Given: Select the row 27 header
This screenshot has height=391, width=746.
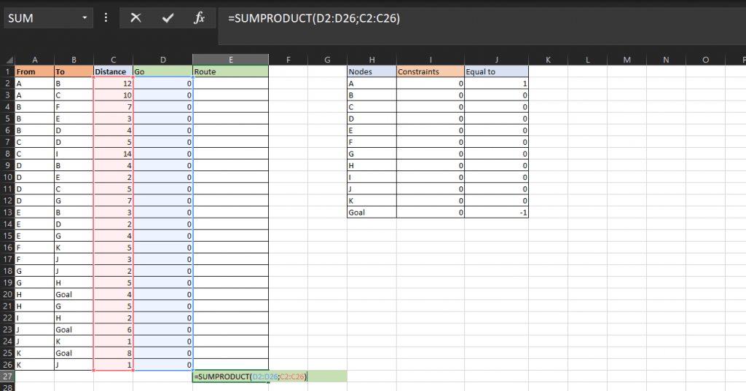Looking at the screenshot, I should coord(7,376).
